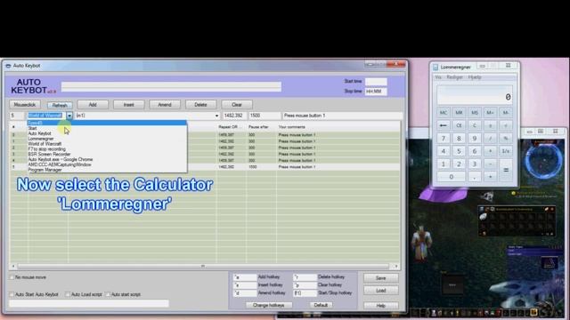Click the Stop time input field
The height and width of the screenshot is (320, 570).
pos(376,92)
